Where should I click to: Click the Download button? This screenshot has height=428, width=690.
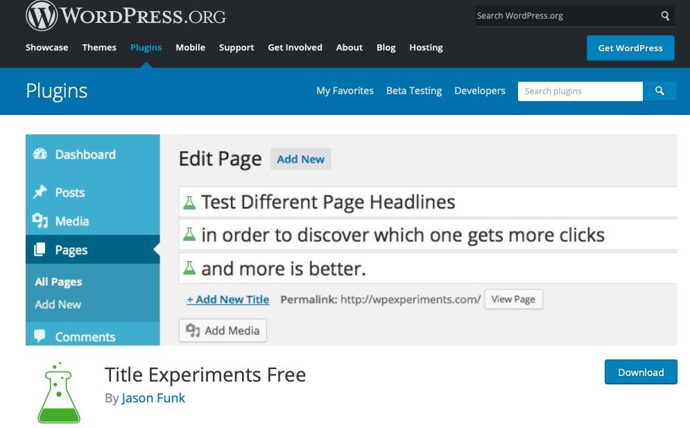[x=641, y=372]
